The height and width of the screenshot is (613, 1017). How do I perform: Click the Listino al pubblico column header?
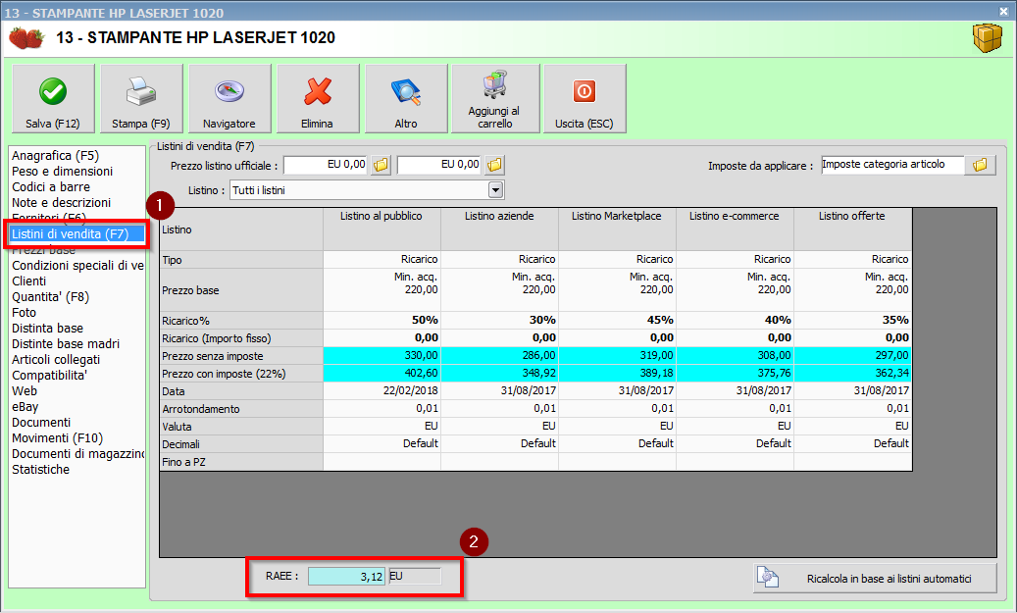point(381,229)
